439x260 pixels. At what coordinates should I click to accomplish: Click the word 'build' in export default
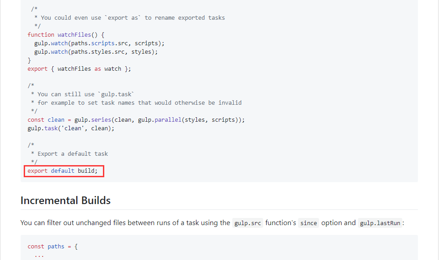coord(86,170)
